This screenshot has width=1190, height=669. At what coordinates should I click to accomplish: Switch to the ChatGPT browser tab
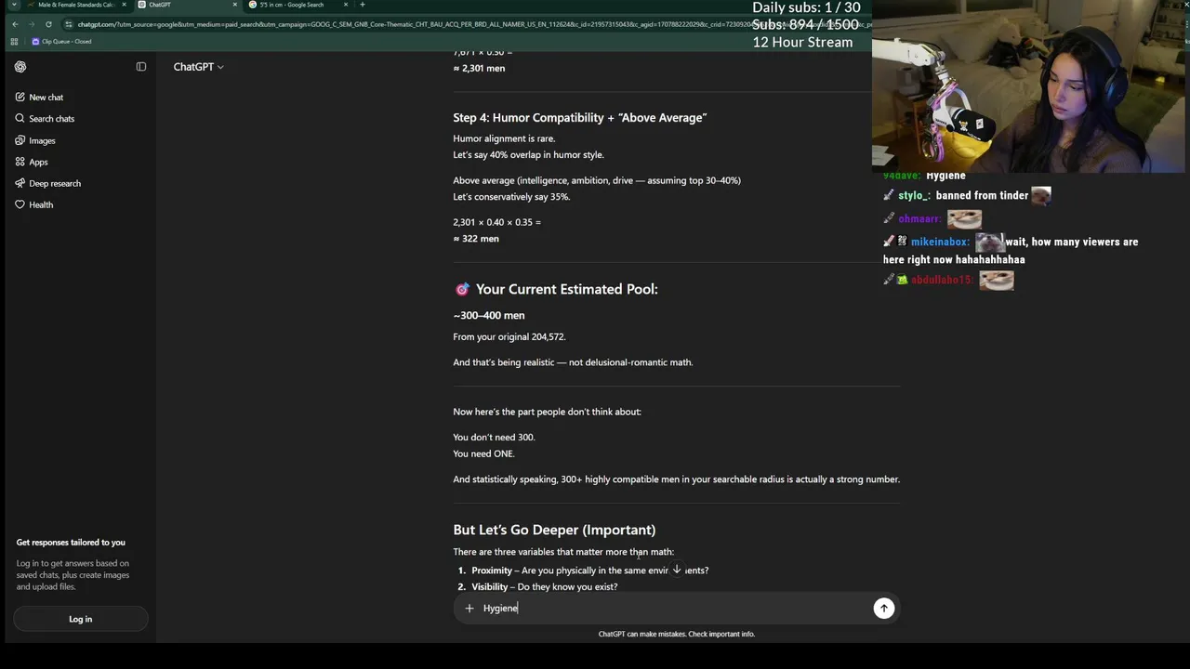(x=160, y=5)
